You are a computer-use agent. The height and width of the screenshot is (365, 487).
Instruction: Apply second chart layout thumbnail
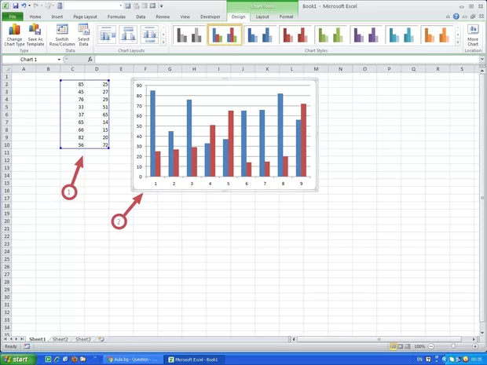point(128,35)
